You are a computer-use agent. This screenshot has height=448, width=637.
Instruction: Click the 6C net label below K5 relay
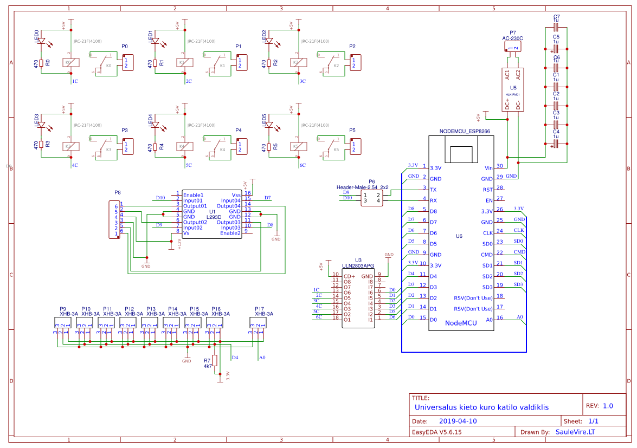click(303, 165)
